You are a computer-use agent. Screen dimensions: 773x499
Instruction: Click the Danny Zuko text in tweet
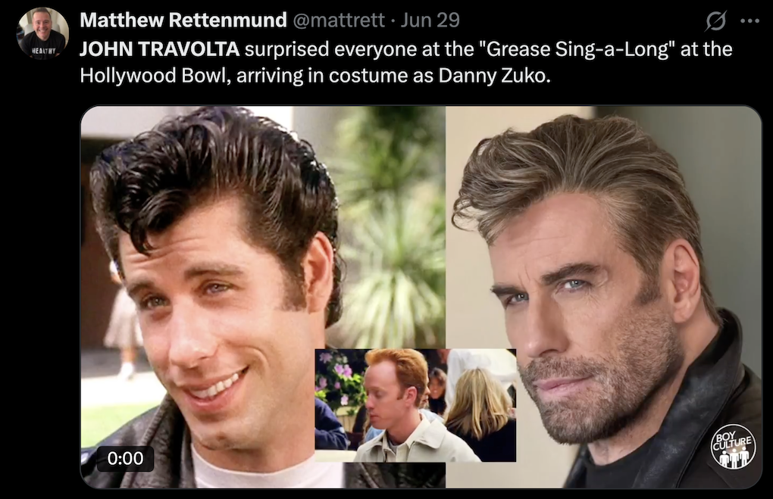(494, 76)
